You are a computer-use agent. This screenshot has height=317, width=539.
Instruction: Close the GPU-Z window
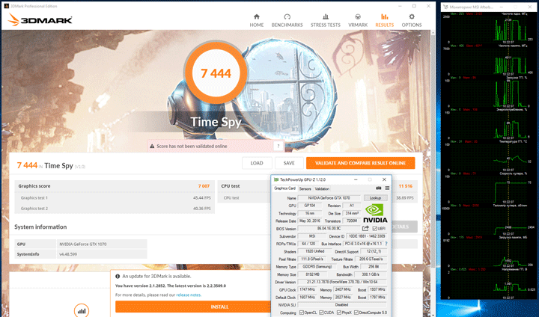pyautogui.click(x=384, y=179)
